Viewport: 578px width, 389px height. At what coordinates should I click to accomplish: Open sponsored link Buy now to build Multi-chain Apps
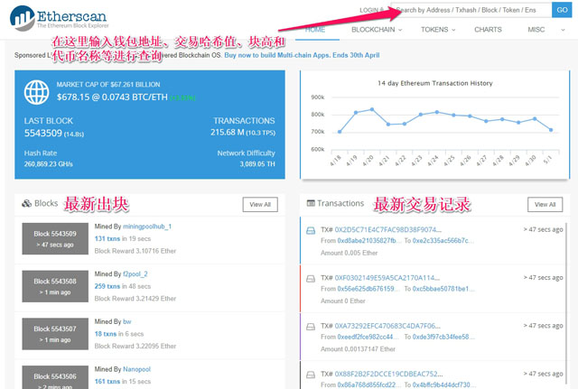pyautogui.click(x=302, y=55)
